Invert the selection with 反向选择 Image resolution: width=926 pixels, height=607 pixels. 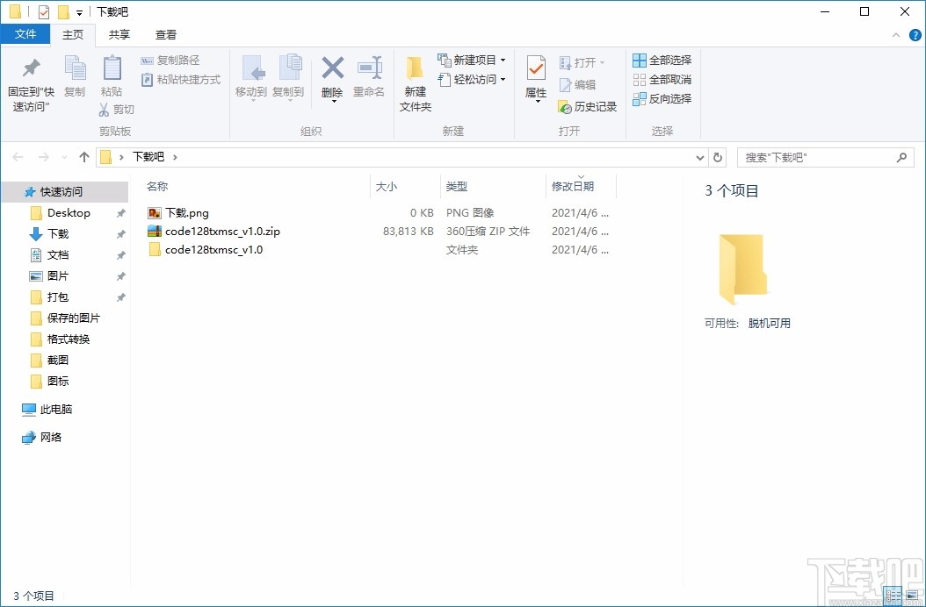tap(661, 99)
